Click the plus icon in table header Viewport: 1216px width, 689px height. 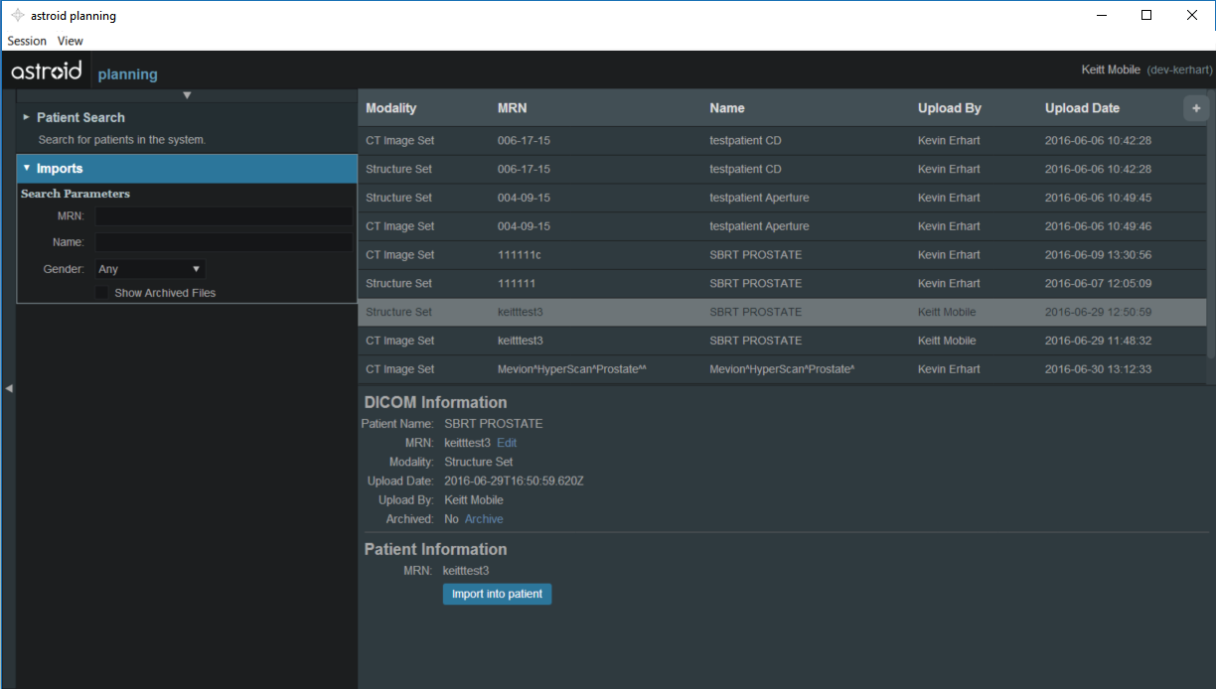click(1195, 108)
